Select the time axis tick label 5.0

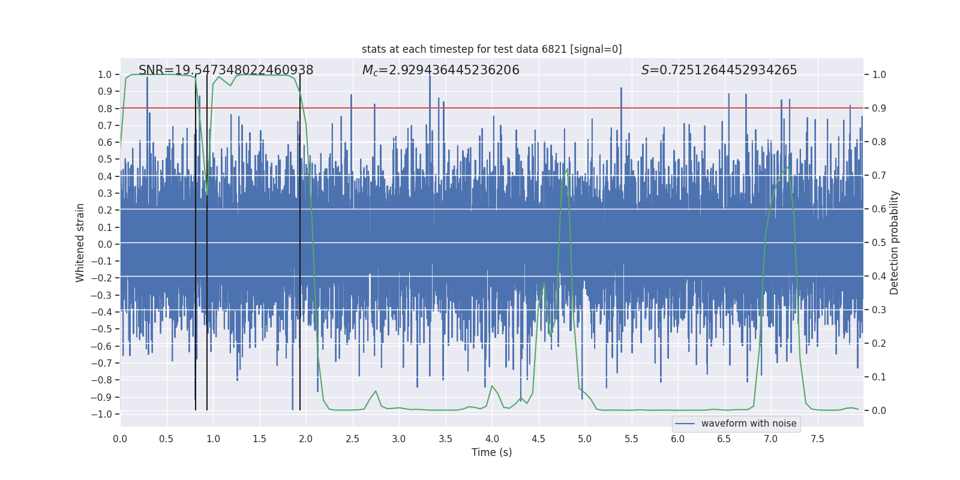click(x=585, y=439)
